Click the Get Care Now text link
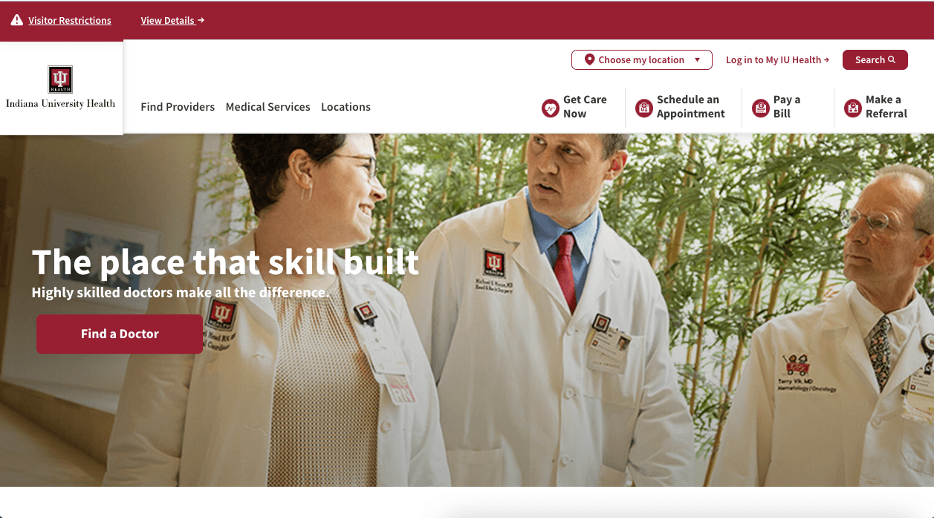The width and height of the screenshot is (934, 518). [585, 106]
